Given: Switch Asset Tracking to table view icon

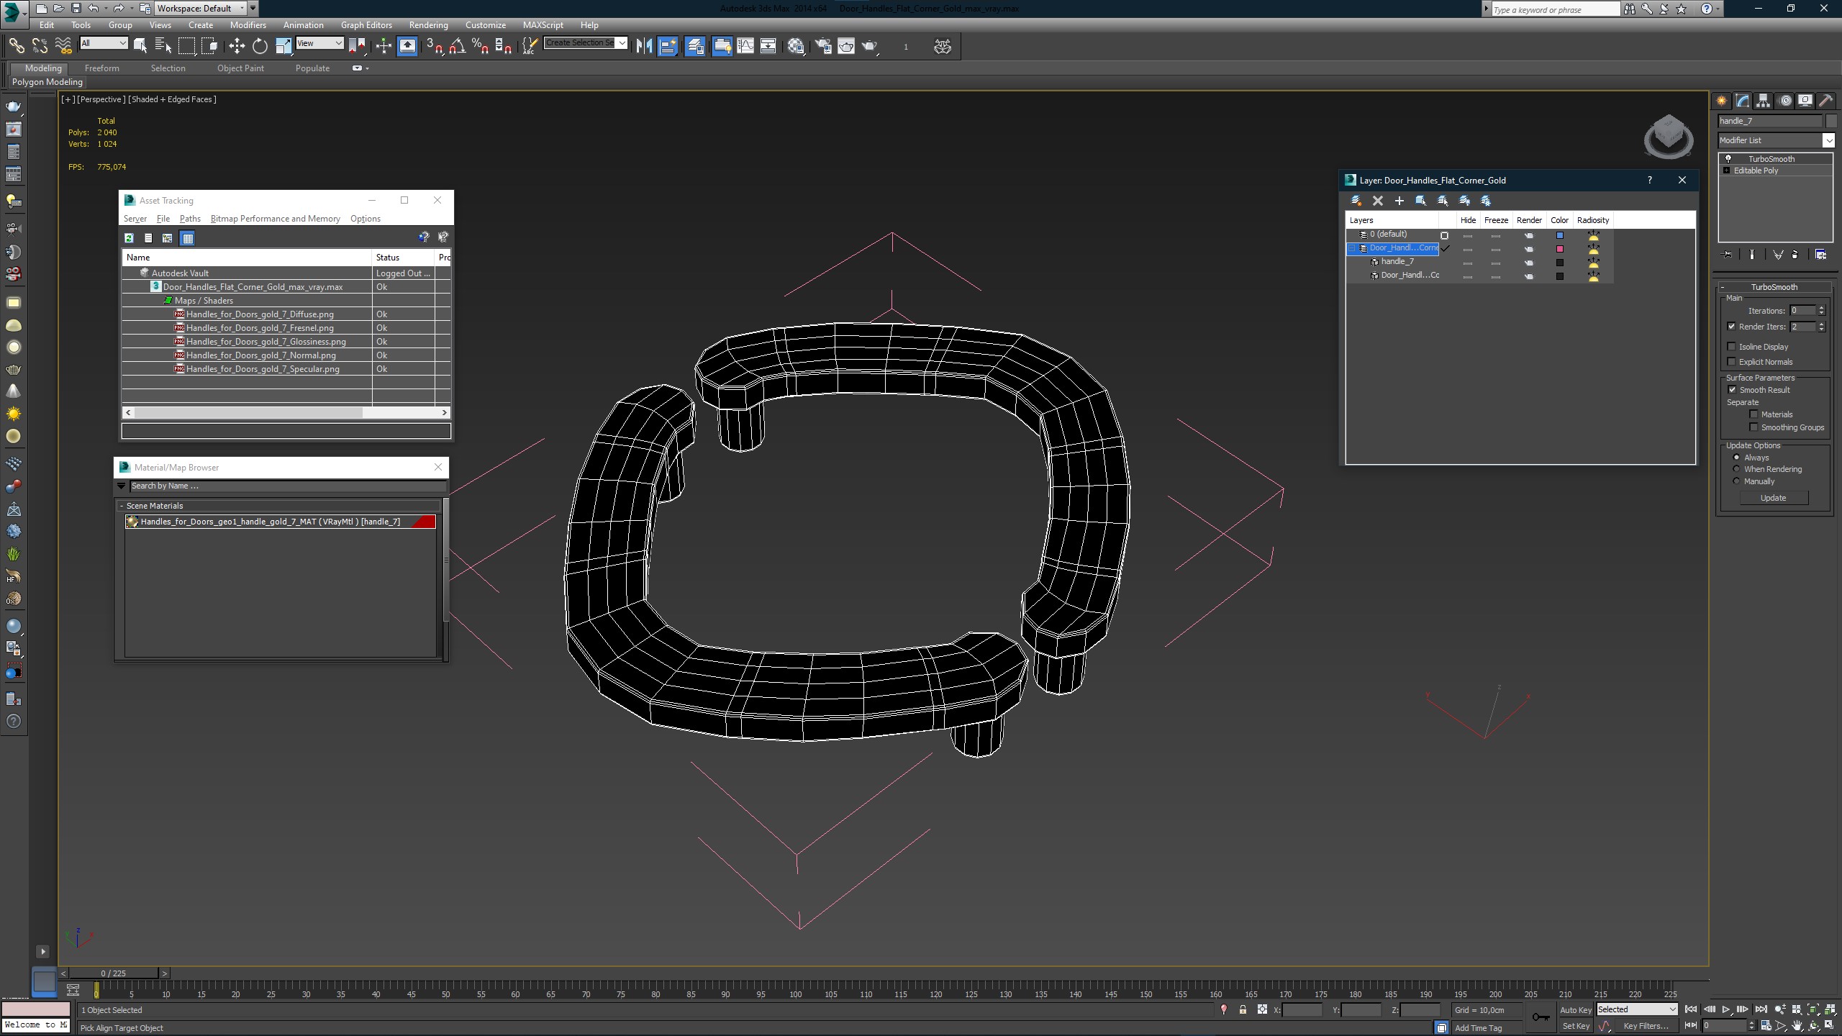Looking at the screenshot, I should point(187,238).
